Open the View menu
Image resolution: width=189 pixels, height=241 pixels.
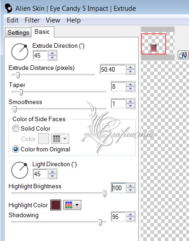53,20
